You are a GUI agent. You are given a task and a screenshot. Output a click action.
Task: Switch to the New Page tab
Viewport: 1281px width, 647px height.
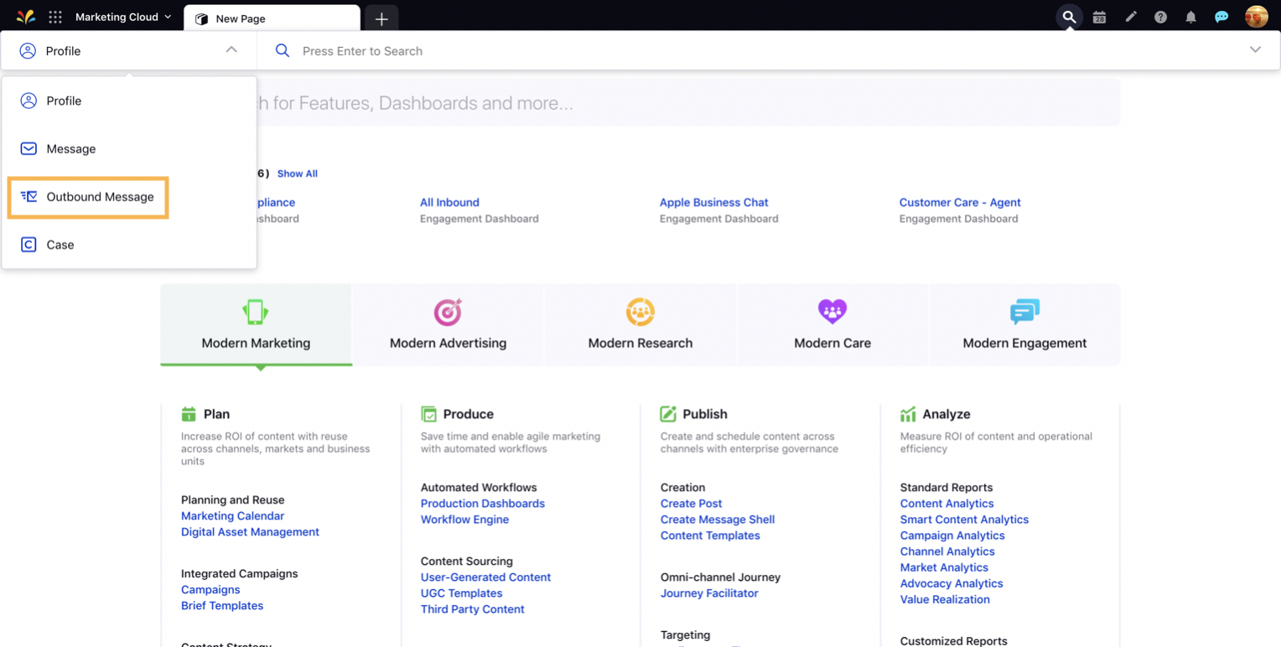coord(272,18)
